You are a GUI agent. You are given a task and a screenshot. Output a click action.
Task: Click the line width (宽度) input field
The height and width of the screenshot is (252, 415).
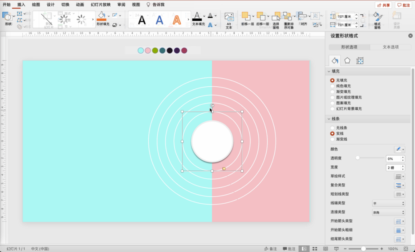393,168
